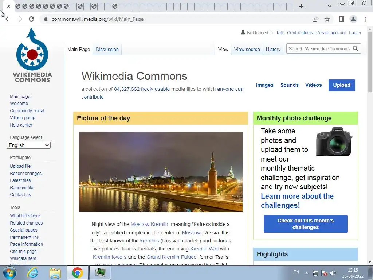
Task: Open the Talk link
Action: tap(280, 32)
